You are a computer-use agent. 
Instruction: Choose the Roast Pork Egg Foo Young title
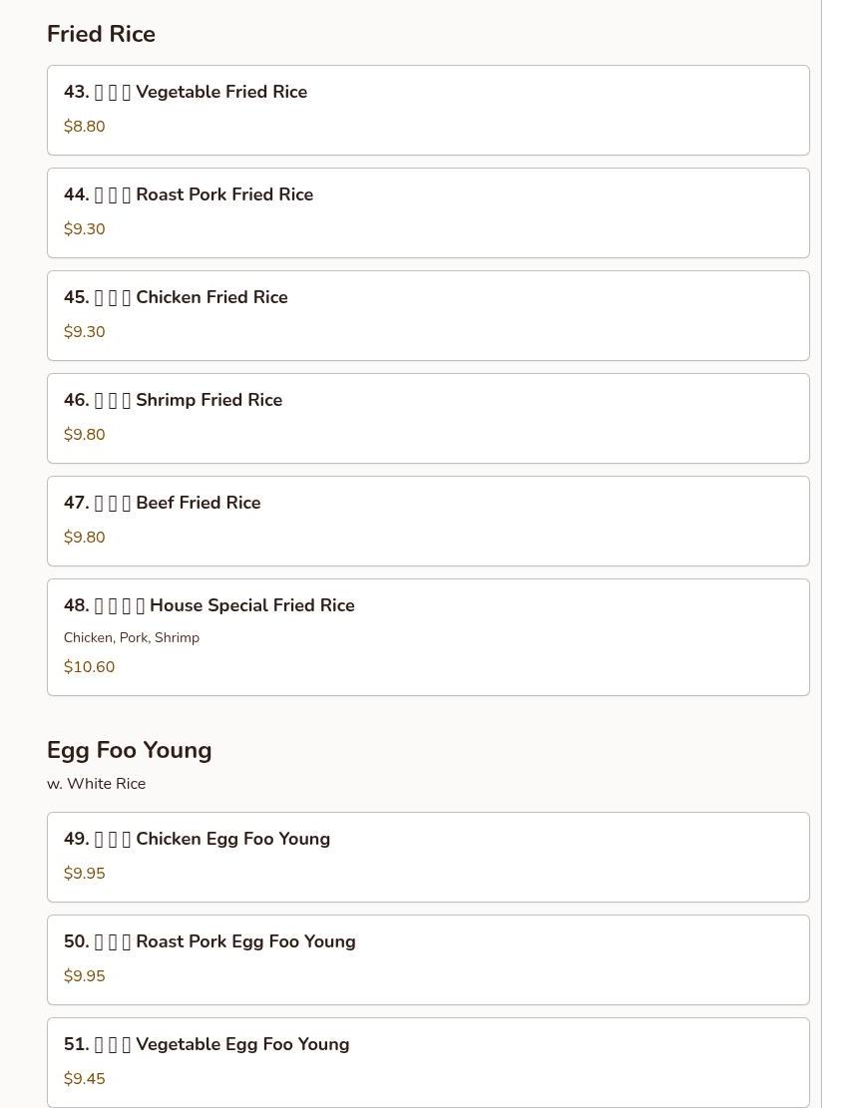(210, 941)
